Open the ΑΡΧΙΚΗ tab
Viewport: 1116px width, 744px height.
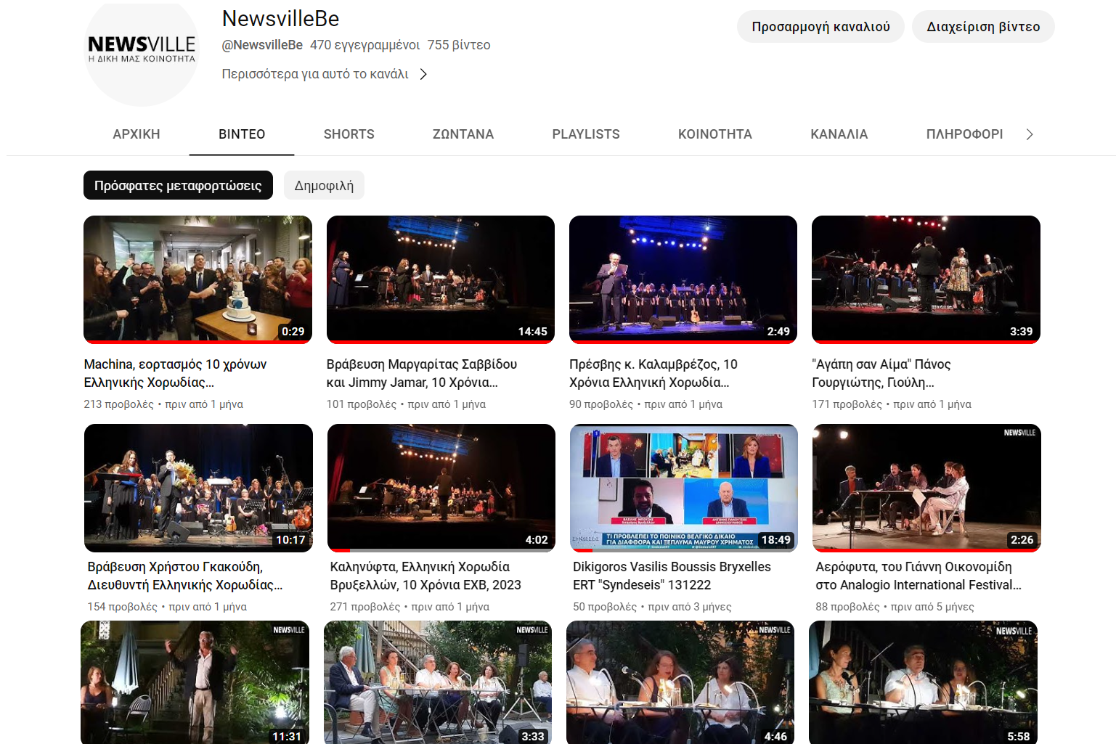137,134
